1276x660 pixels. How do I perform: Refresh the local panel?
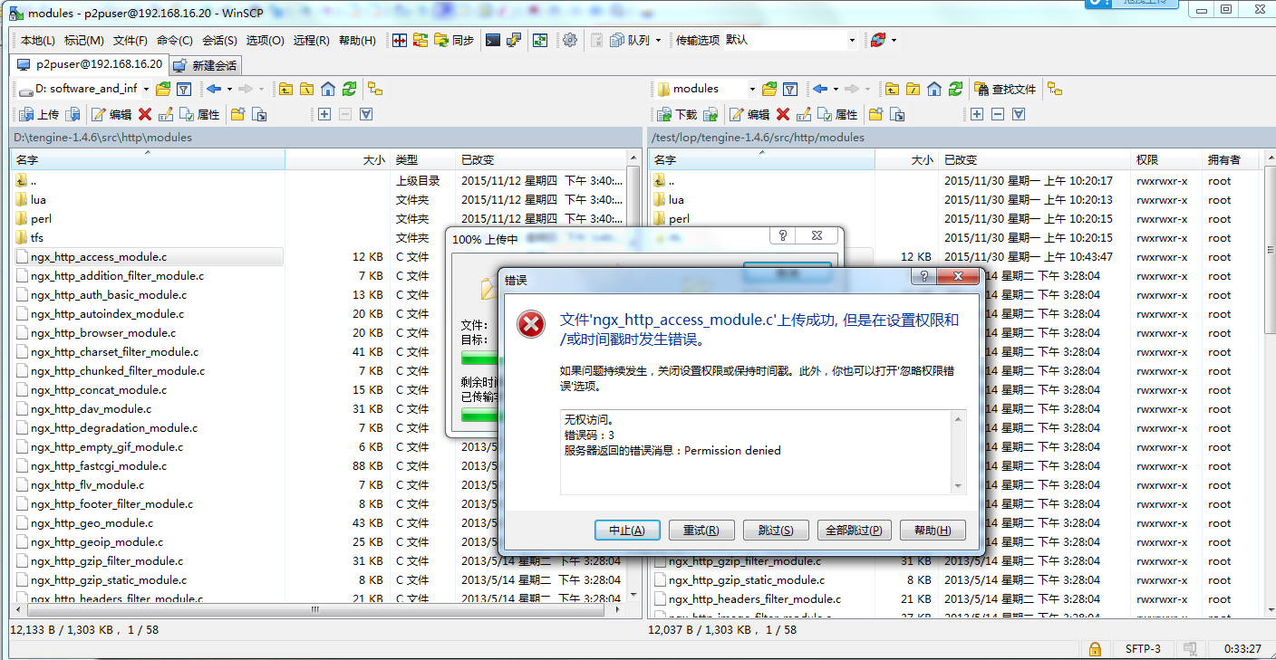[349, 89]
